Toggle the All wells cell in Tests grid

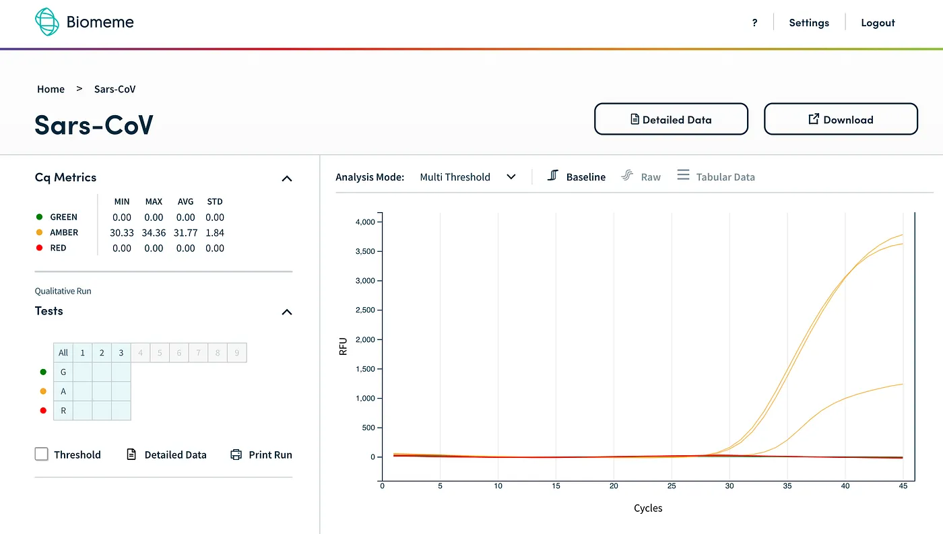point(63,352)
